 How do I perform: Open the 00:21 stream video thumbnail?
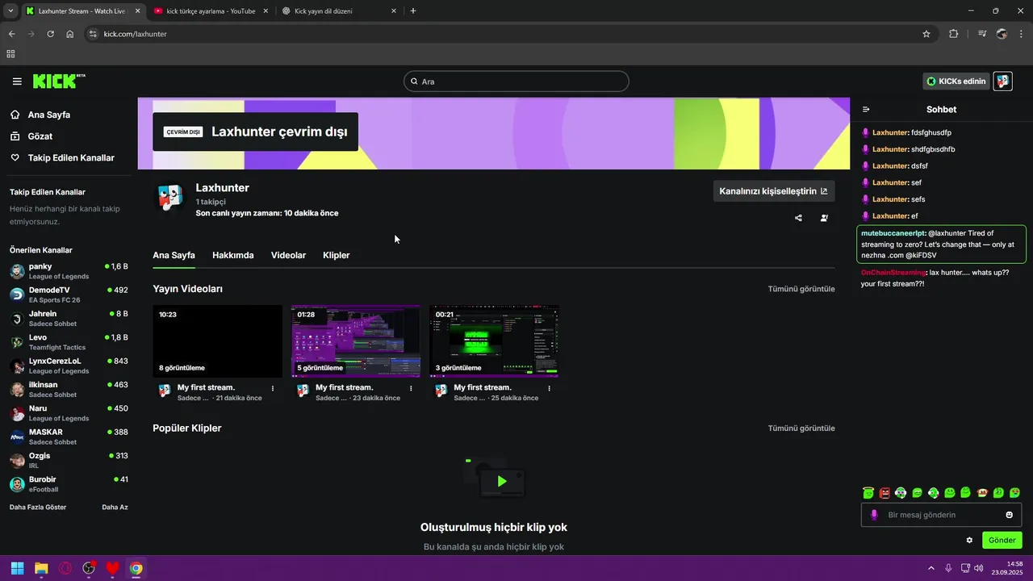click(x=494, y=341)
